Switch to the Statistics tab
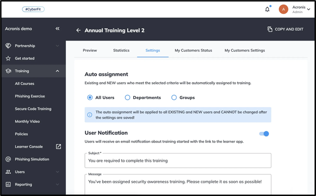316x196 pixels. pyautogui.click(x=121, y=50)
